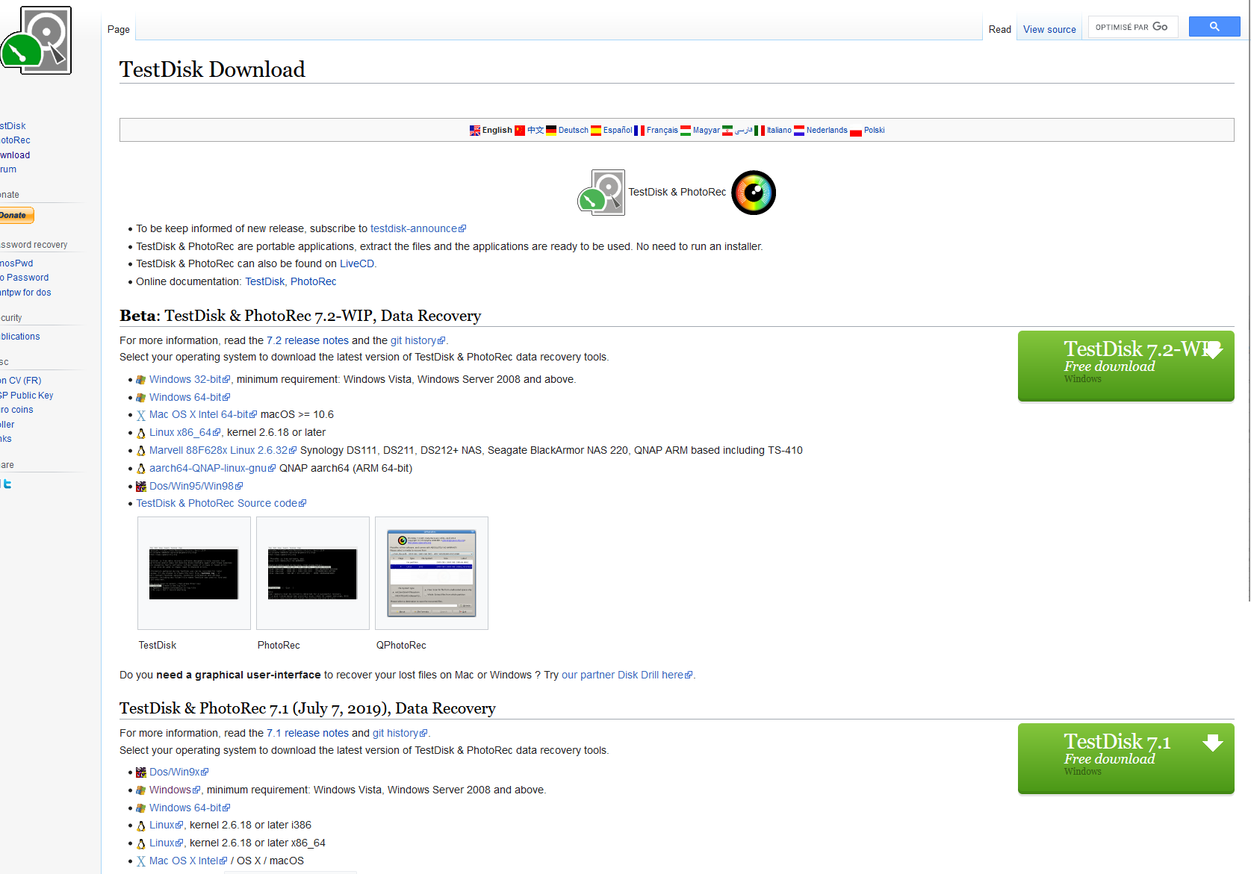The image size is (1251, 874).
Task: Click the Iranian flag icon
Action: click(727, 131)
